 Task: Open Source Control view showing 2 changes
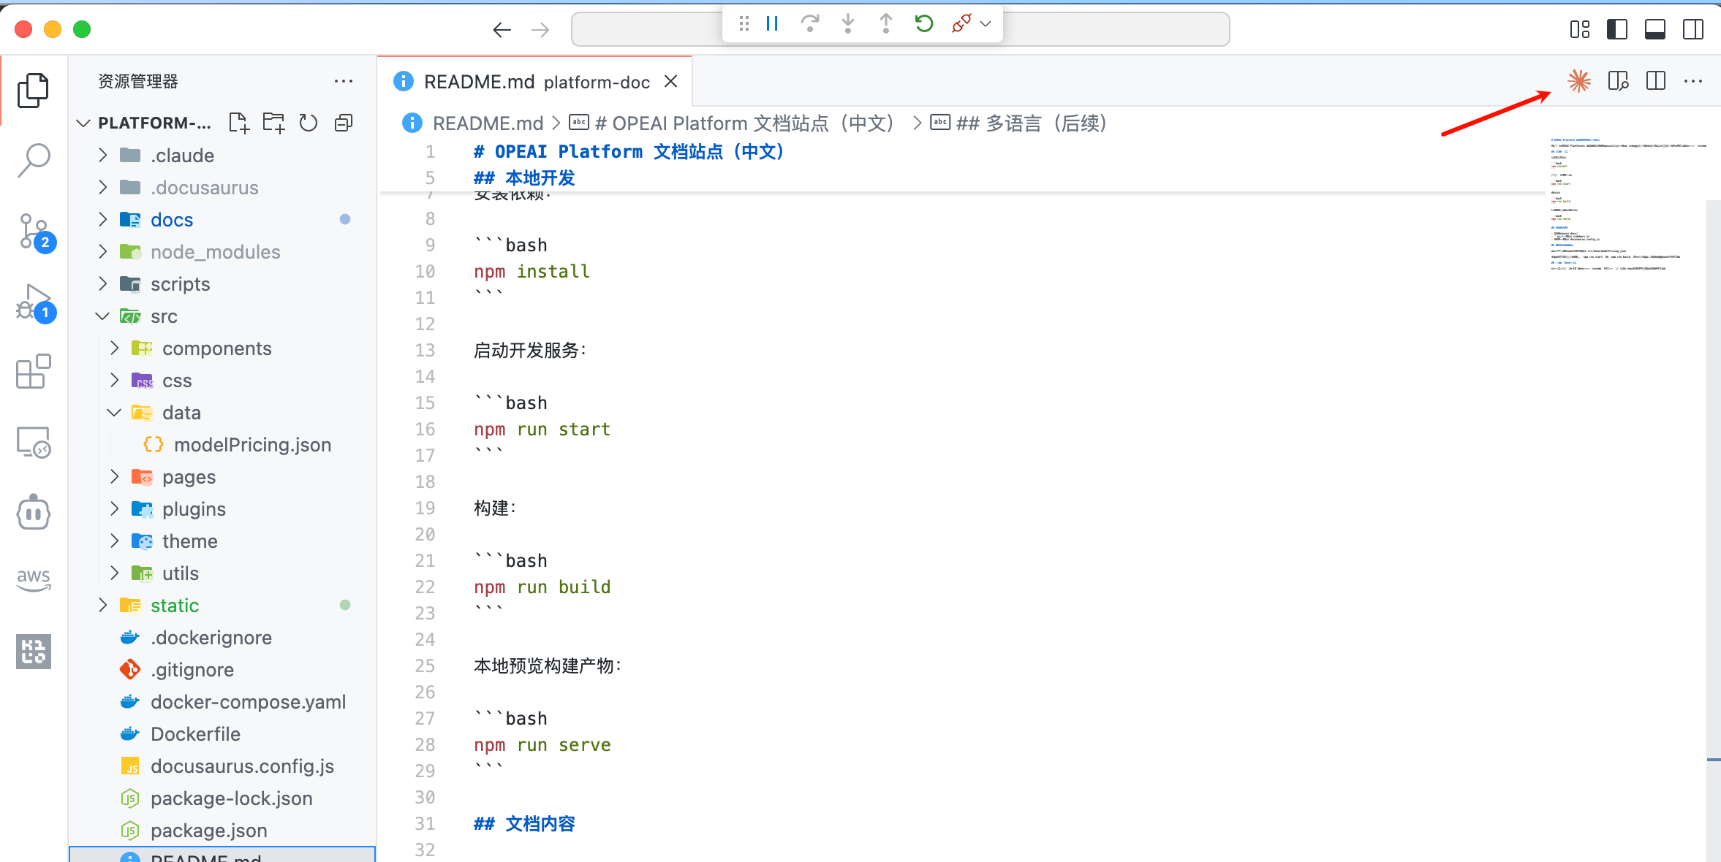tap(33, 230)
